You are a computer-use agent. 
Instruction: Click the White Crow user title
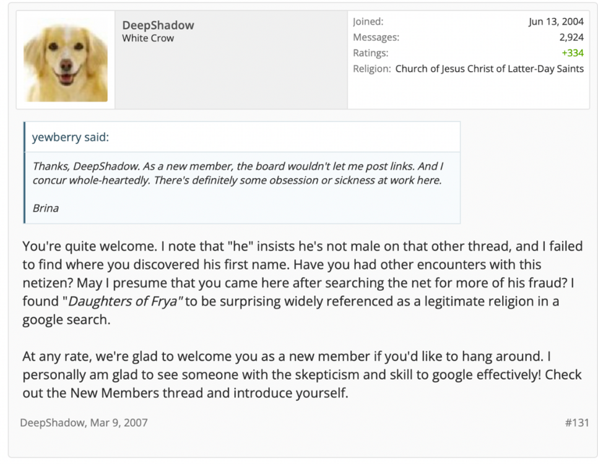tap(148, 38)
